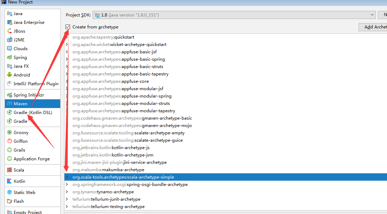
Task: Expand the tynamo-archetype node
Action: coord(67,192)
